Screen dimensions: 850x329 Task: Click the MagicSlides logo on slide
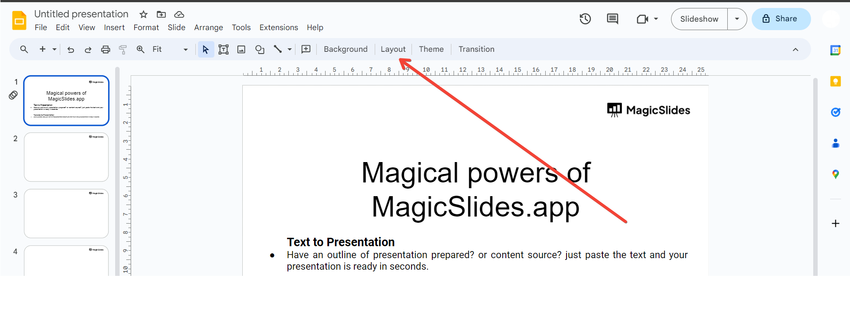[648, 110]
